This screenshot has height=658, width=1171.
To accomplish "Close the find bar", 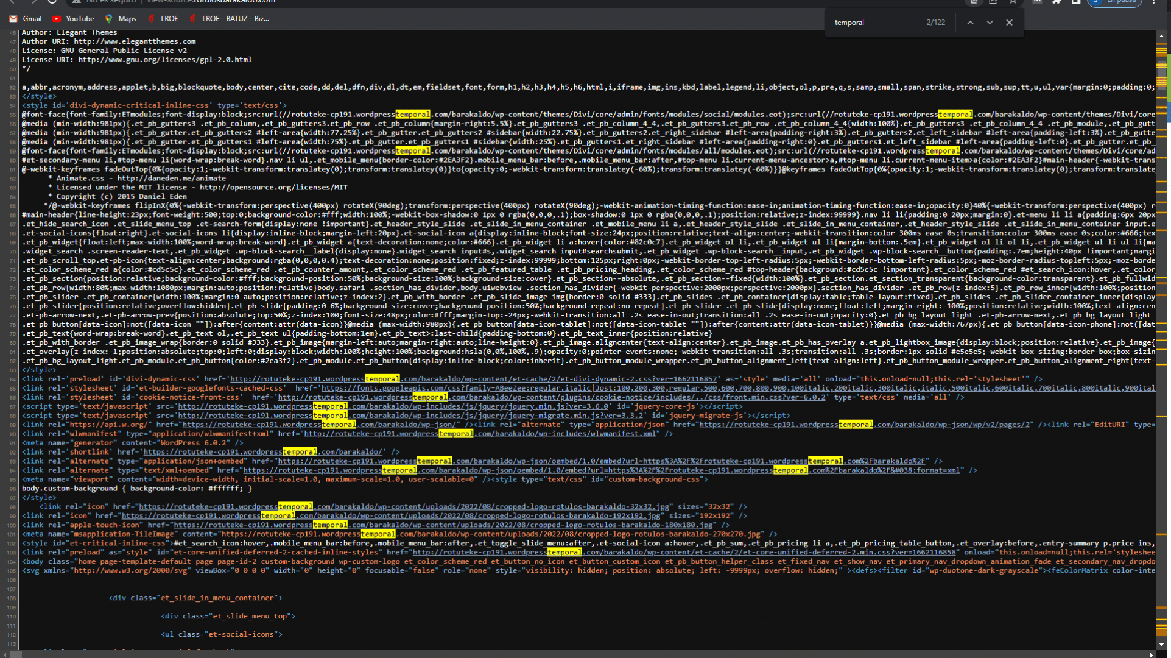I will tap(1009, 23).
